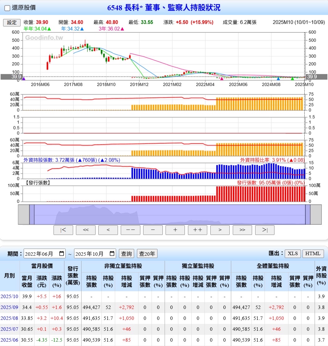Click the single − zoom button
The width and height of the screenshot is (328, 346).
pyautogui.click(x=153, y=230)
